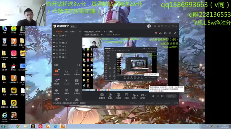The width and height of the screenshot is (231, 129).
Task: Open the 房管助手 tool icon
Action: tap(67, 72)
